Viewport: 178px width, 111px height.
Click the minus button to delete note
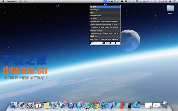[113, 43]
